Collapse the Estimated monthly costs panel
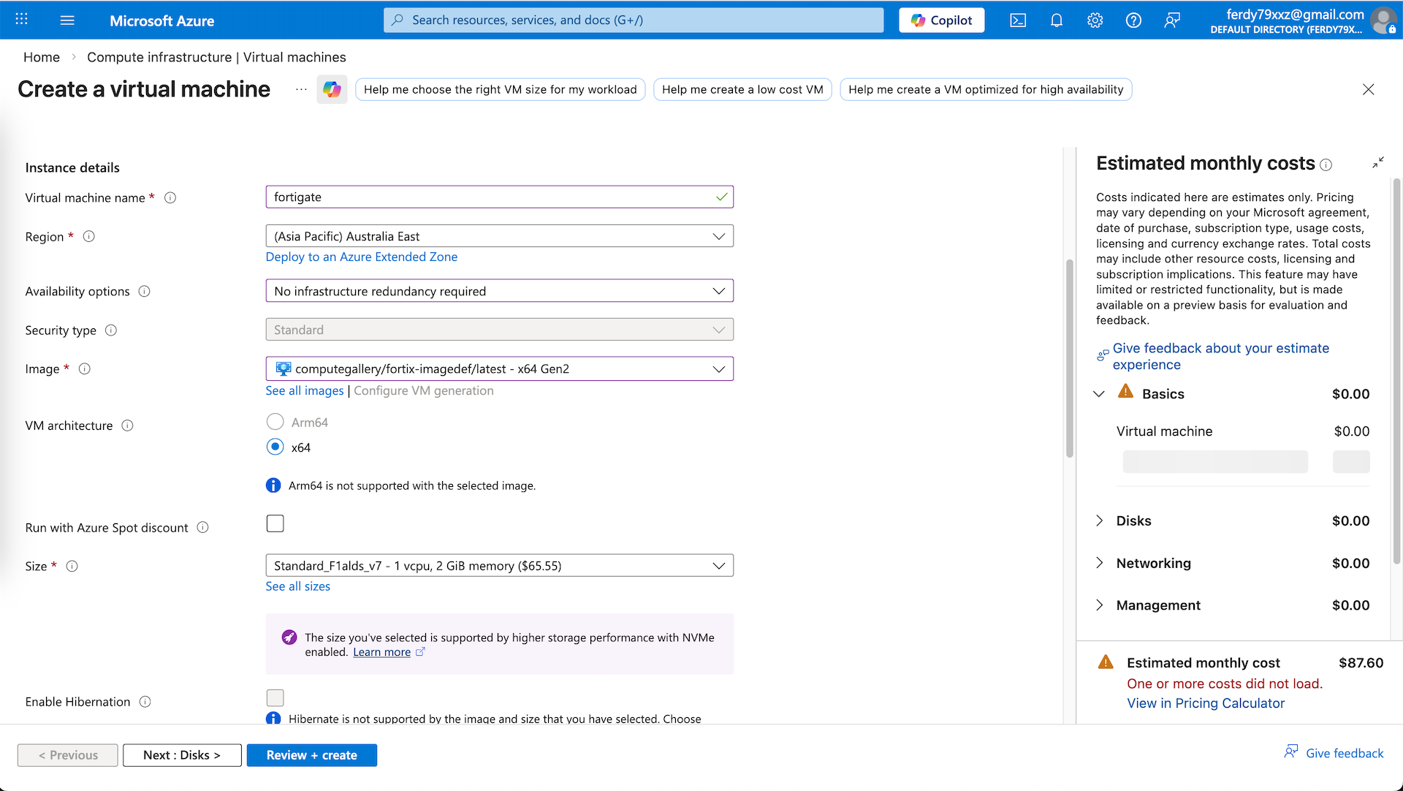Viewport: 1403px width, 791px height. point(1377,163)
